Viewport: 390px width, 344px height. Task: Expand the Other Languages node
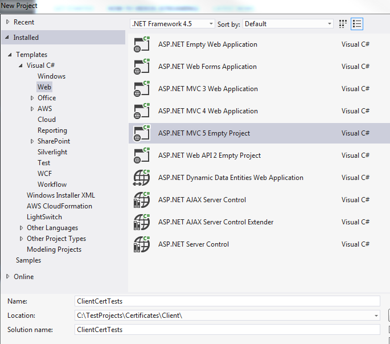(x=21, y=228)
